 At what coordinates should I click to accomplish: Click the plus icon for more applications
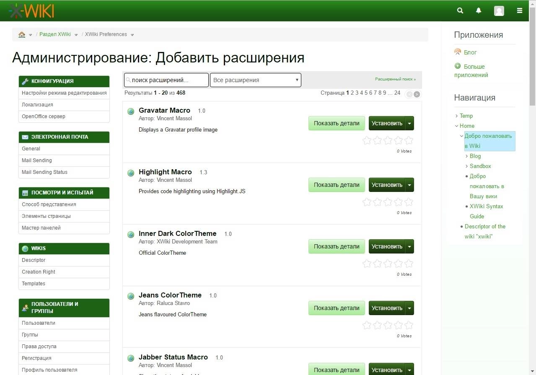458,66
